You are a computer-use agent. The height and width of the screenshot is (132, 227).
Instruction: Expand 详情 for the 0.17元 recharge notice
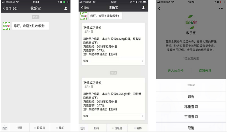tap(113, 116)
